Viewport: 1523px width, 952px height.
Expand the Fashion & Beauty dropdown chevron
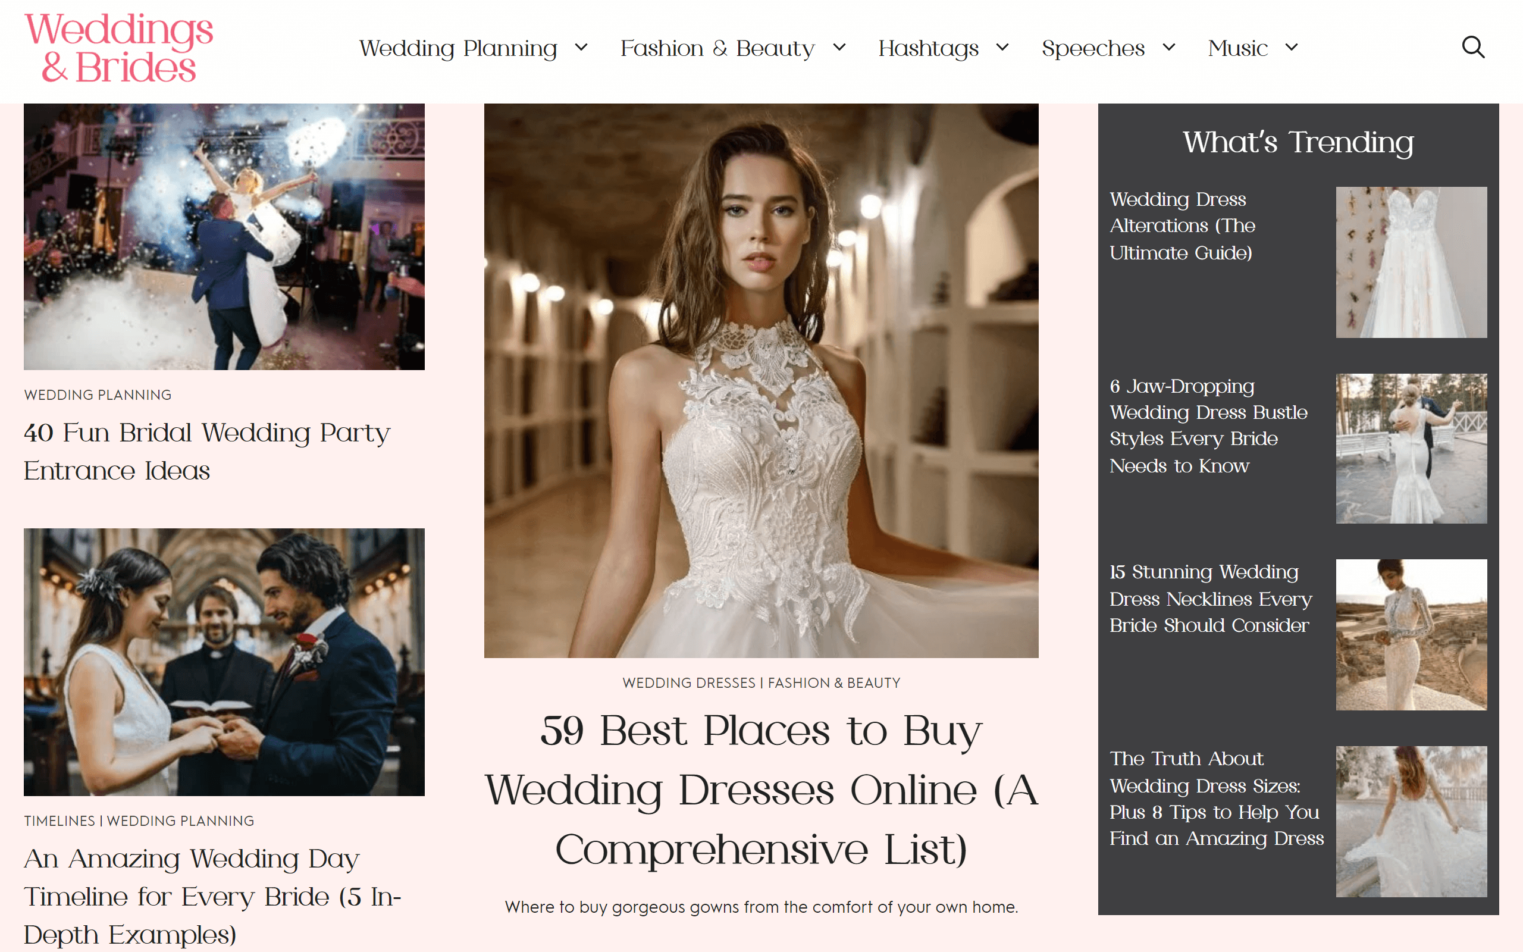[839, 47]
